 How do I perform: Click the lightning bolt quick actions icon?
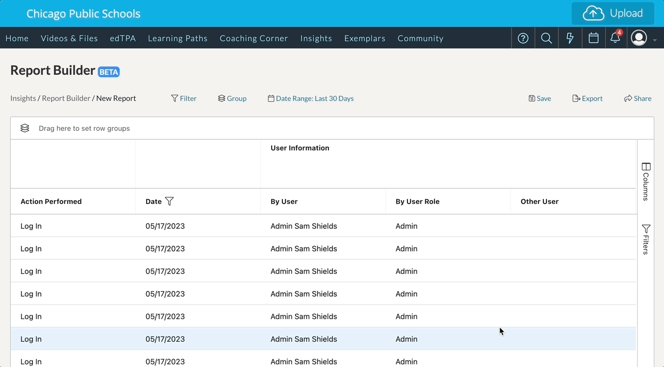click(570, 38)
